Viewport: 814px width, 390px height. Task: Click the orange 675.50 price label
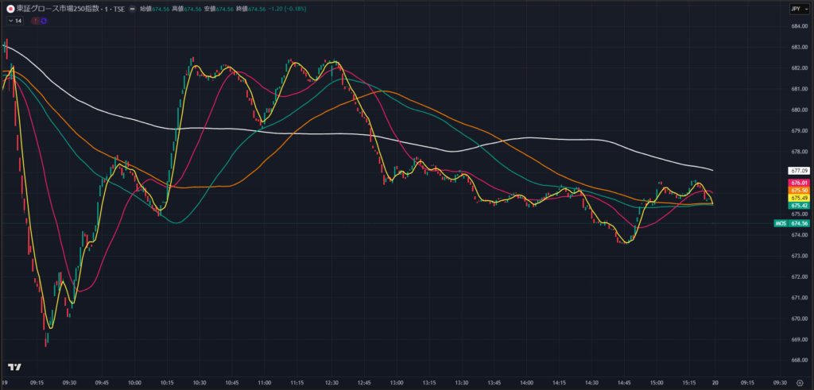pos(798,191)
